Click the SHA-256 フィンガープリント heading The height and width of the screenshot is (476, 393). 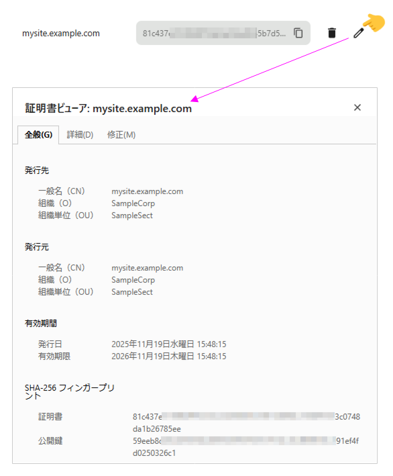point(70,391)
